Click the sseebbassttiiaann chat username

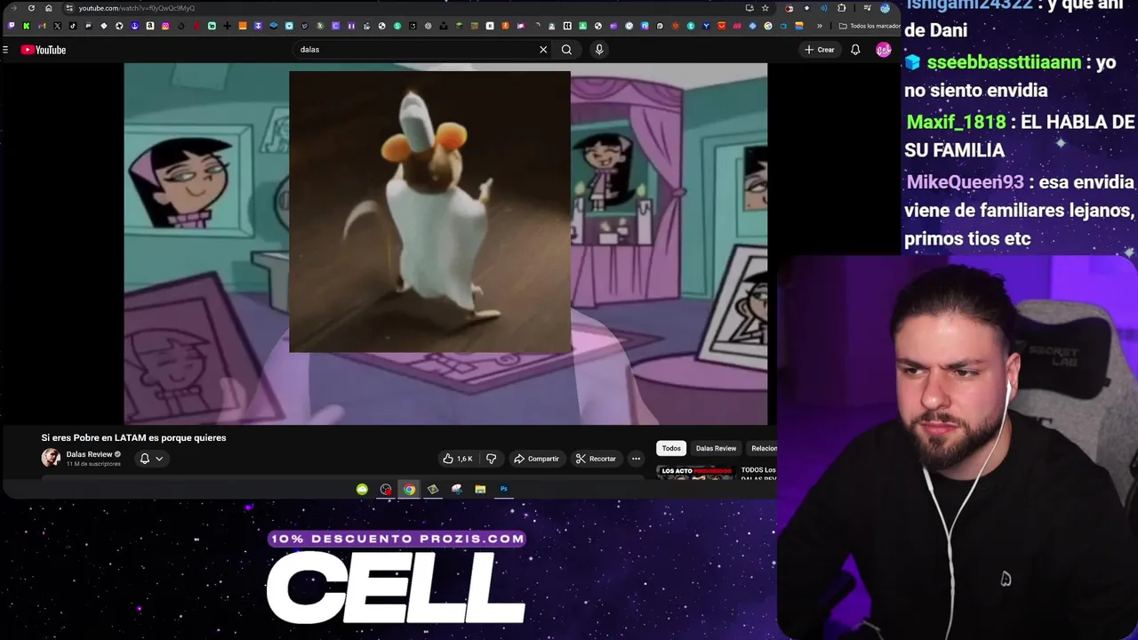point(1004,62)
